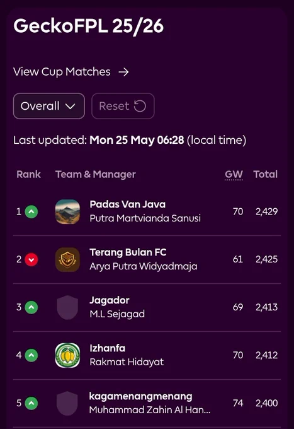The width and height of the screenshot is (294, 429).
Task: Click the Total column header
Action: coord(265,174)
